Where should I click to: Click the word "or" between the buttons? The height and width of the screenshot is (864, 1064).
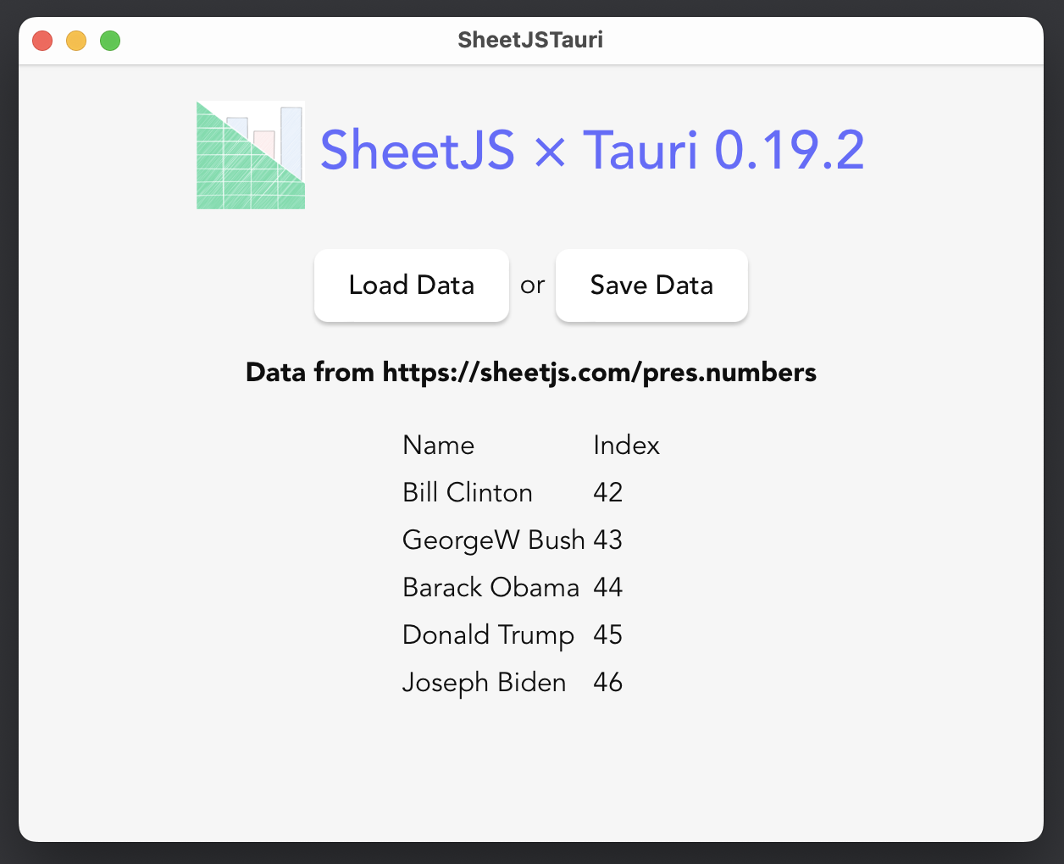coord(532,285)
